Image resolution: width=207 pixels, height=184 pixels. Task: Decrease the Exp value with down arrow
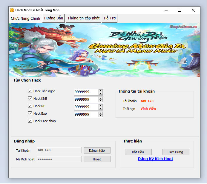tap(101, 116)
